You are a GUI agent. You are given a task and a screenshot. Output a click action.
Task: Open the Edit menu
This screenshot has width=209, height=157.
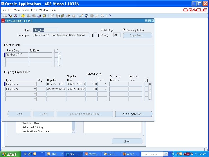(x=10, y=10)
